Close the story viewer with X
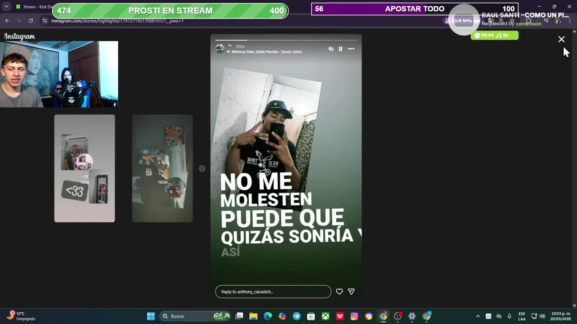Image resolution: width=577 pixels, height=324 pixels. pos(561,40)
